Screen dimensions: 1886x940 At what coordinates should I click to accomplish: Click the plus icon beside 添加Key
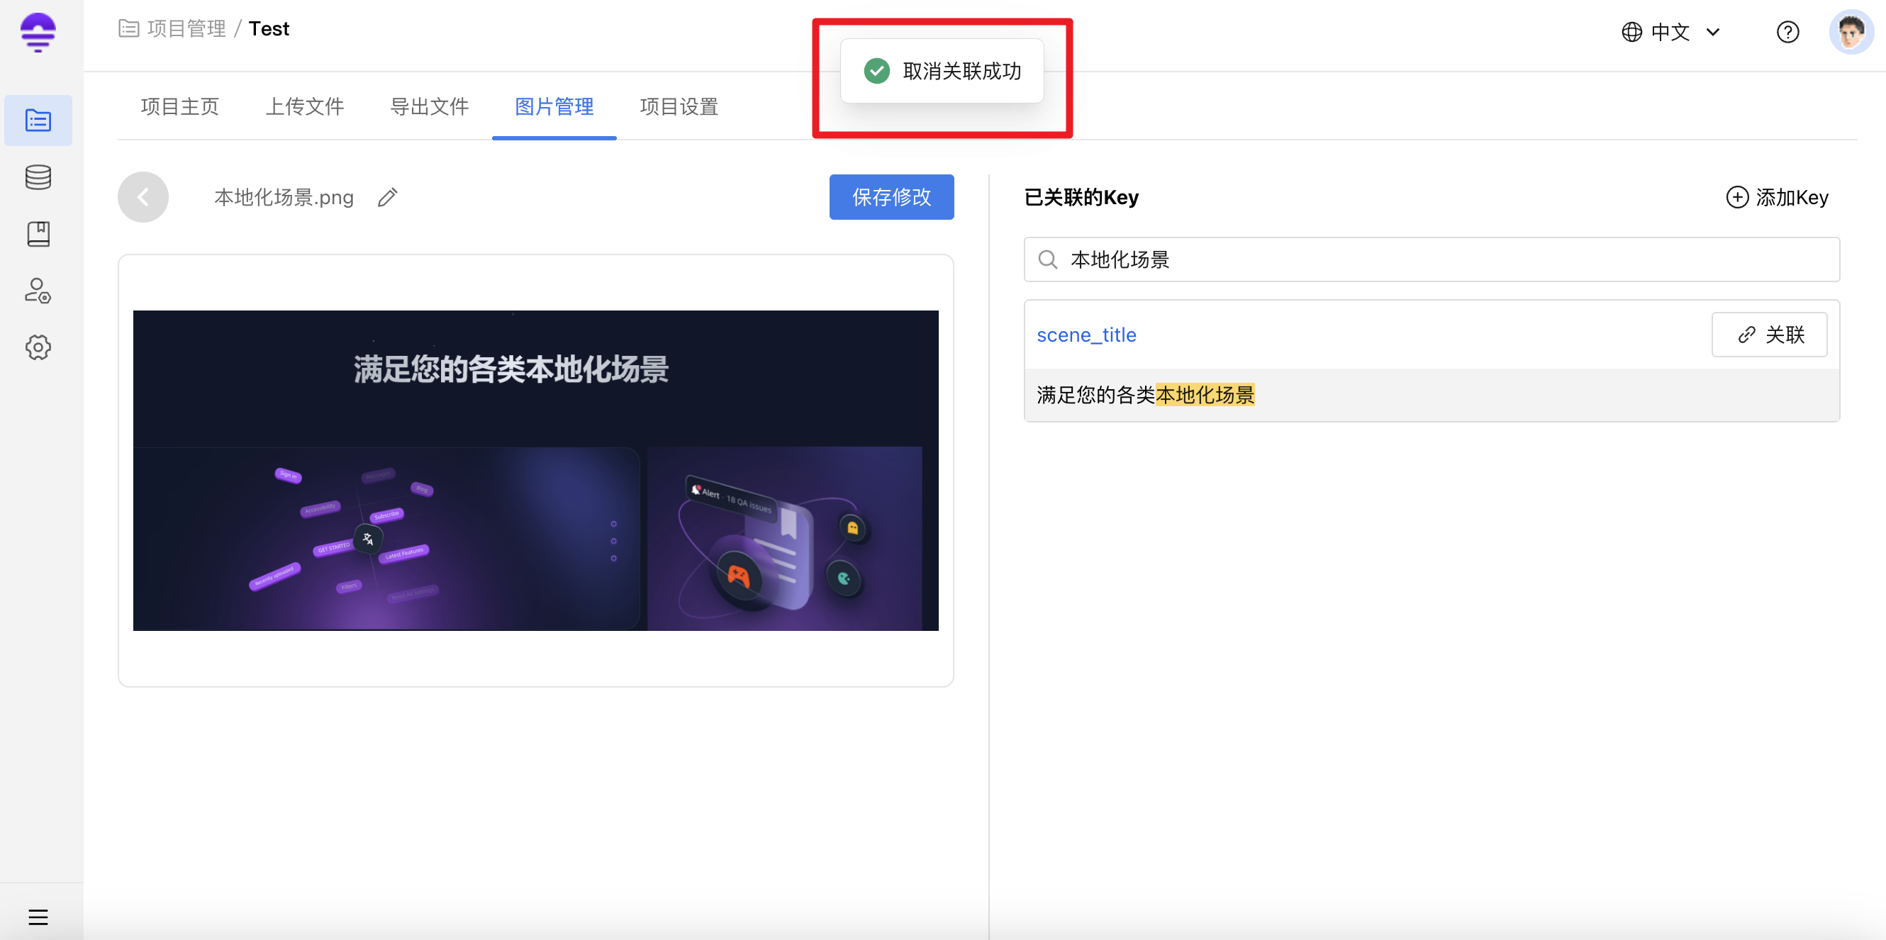1736,197
